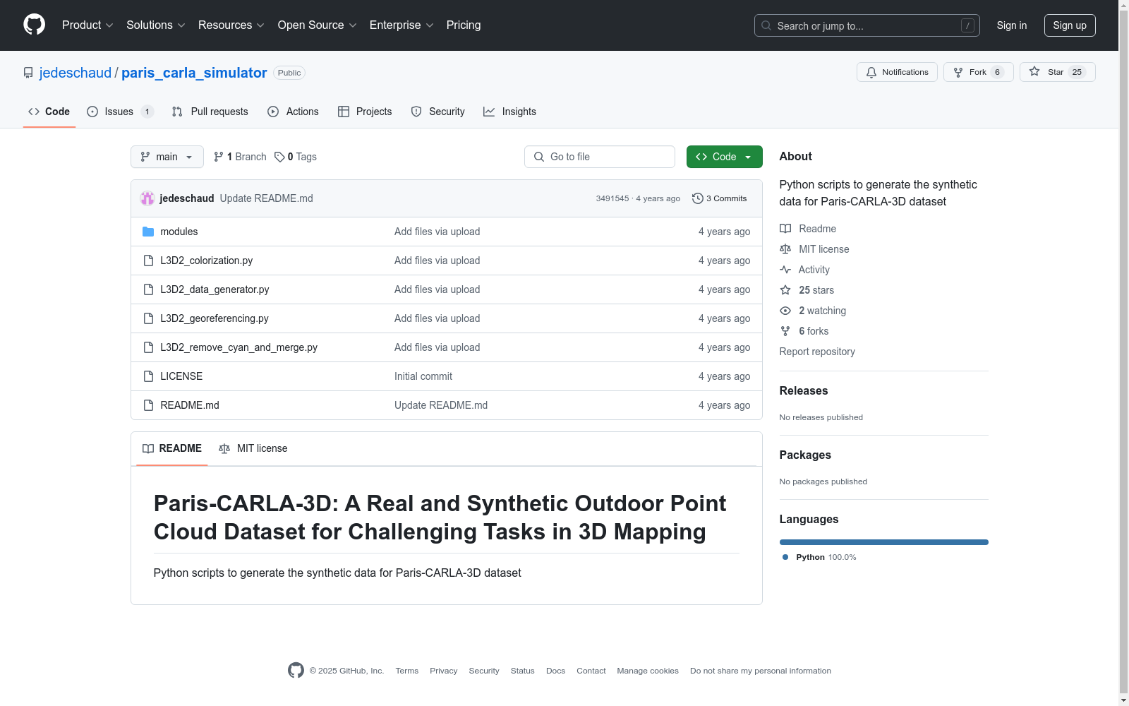The image size is (1129, 706).
Task: Open the green Code dropdown button
Action: (x=724, y=157)
